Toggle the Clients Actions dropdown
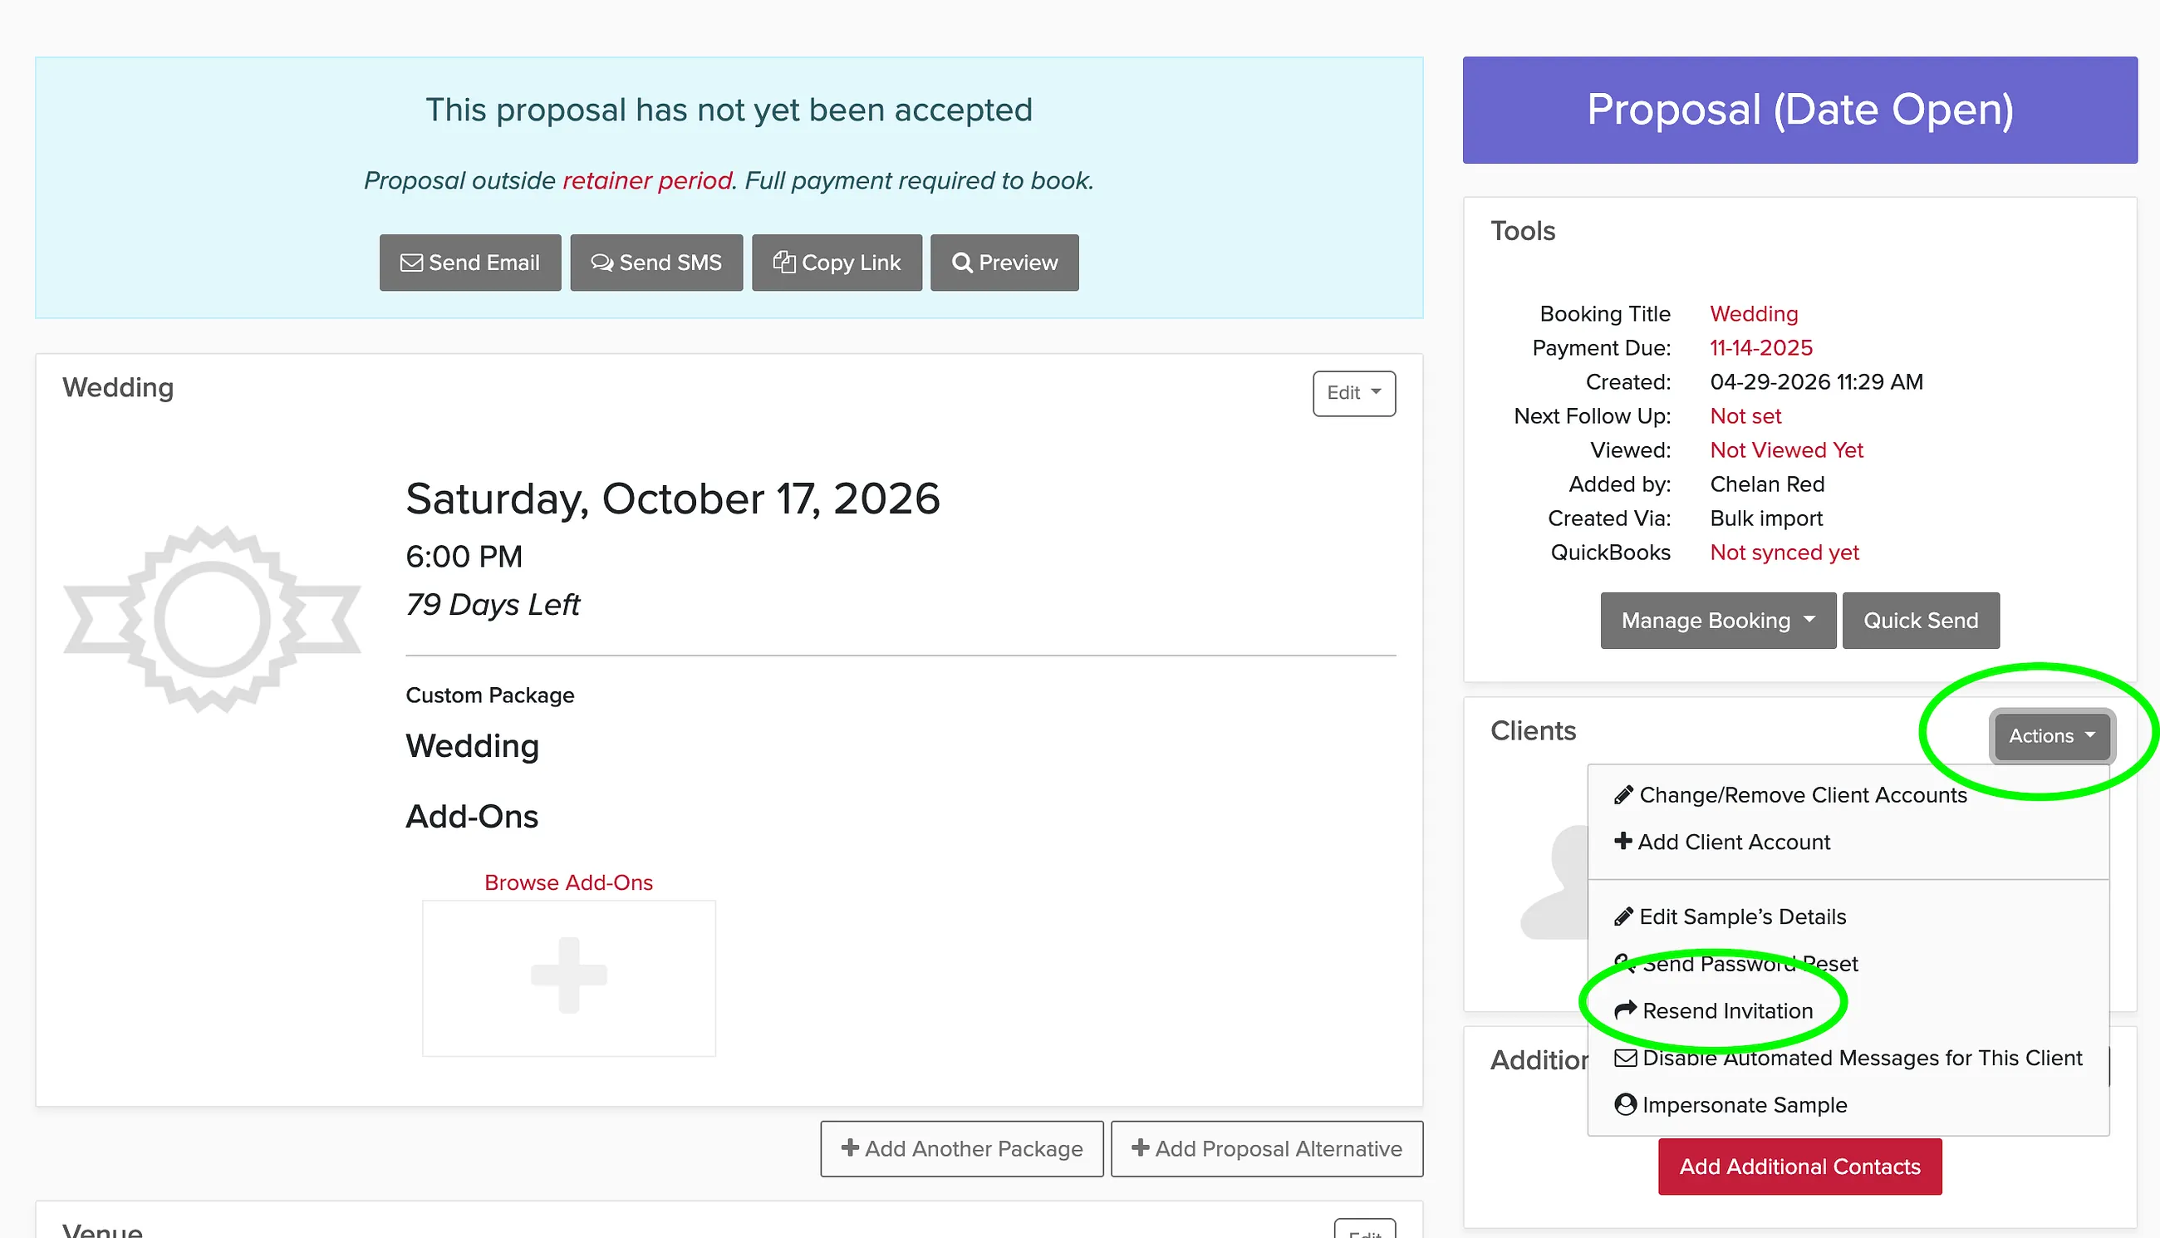2160x1238 pixels. [2052, 736]
